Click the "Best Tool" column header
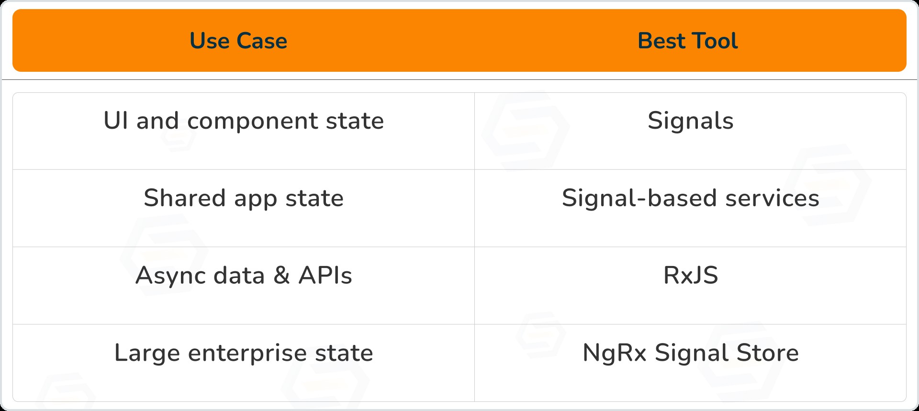This screenshot has height=411, width=919. pyautogui.click(x=687, y=41)
